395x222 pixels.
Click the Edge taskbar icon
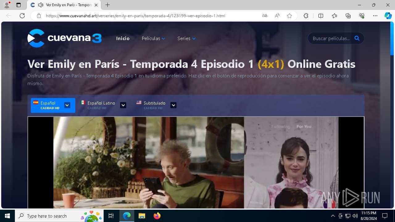click(127, 216)
